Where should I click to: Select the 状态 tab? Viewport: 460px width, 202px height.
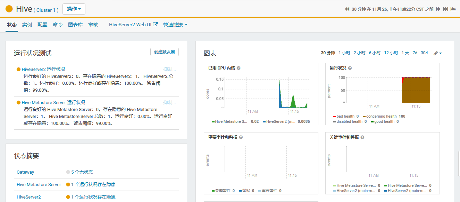coord(12,25)
